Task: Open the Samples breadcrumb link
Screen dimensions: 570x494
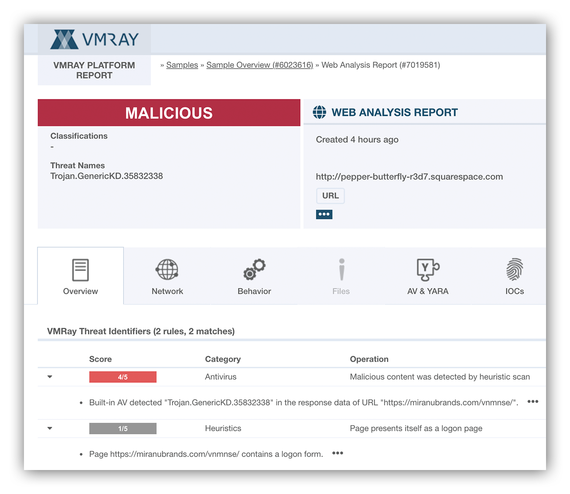Action: [182, 65]
